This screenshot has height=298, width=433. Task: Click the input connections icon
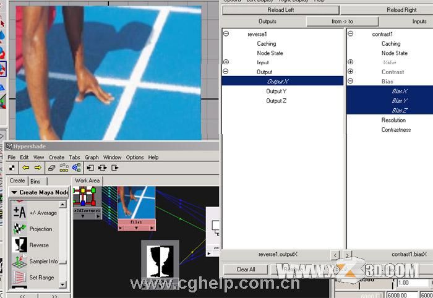[90, 168]
